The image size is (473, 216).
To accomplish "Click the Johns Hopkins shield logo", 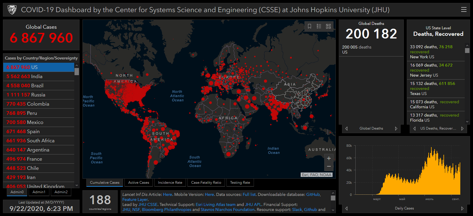I will (x=12, y=10).
